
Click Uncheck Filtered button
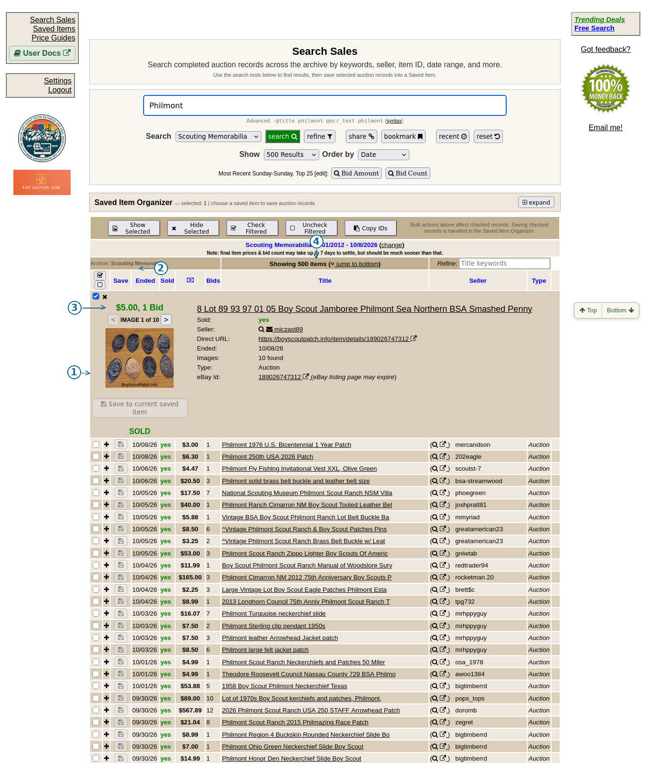pyautogui.click(x=312, y=228)
